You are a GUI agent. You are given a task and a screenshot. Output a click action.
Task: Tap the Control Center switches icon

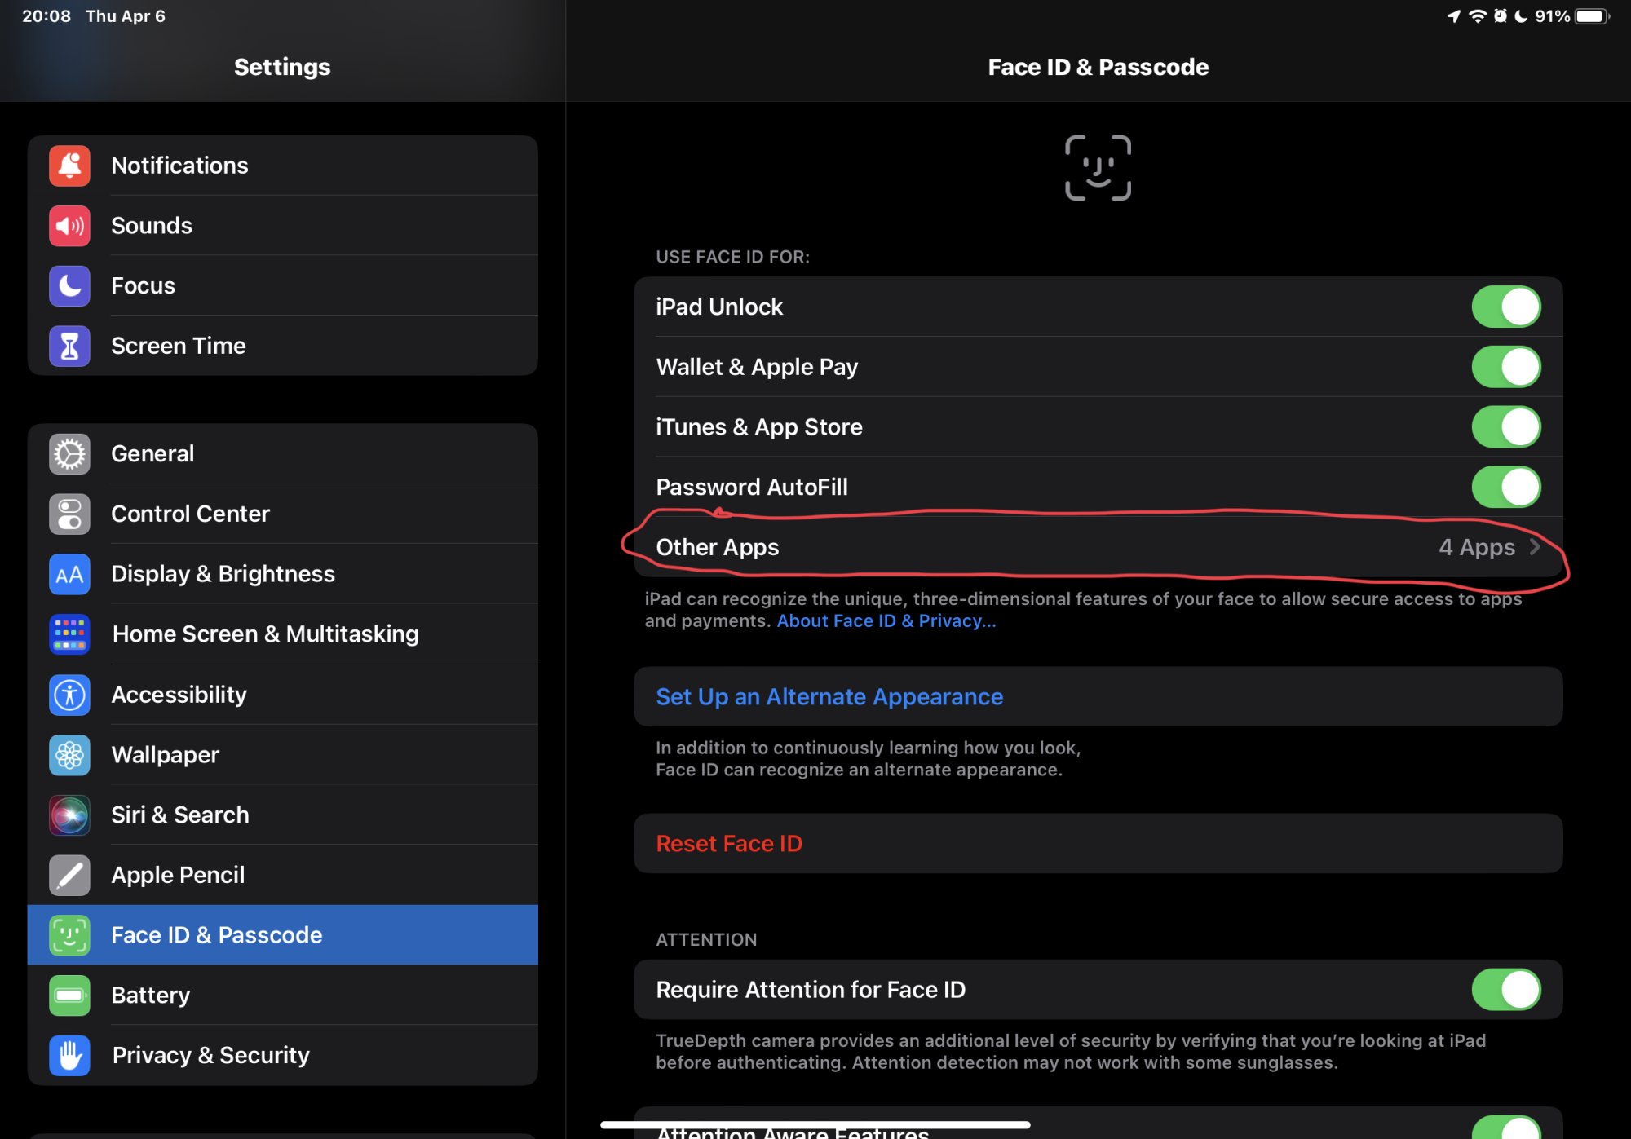[x=69, y=514]
